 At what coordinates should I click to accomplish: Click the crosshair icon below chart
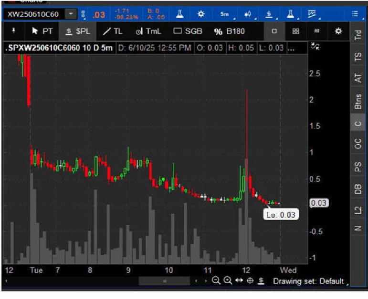point(250,281)
